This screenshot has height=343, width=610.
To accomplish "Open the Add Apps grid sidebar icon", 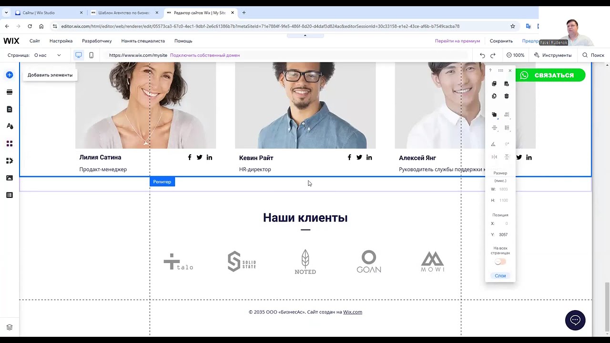I will click(10, 143).
